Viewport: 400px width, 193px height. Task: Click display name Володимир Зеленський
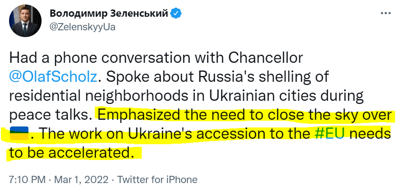click(x=109, y=14)
